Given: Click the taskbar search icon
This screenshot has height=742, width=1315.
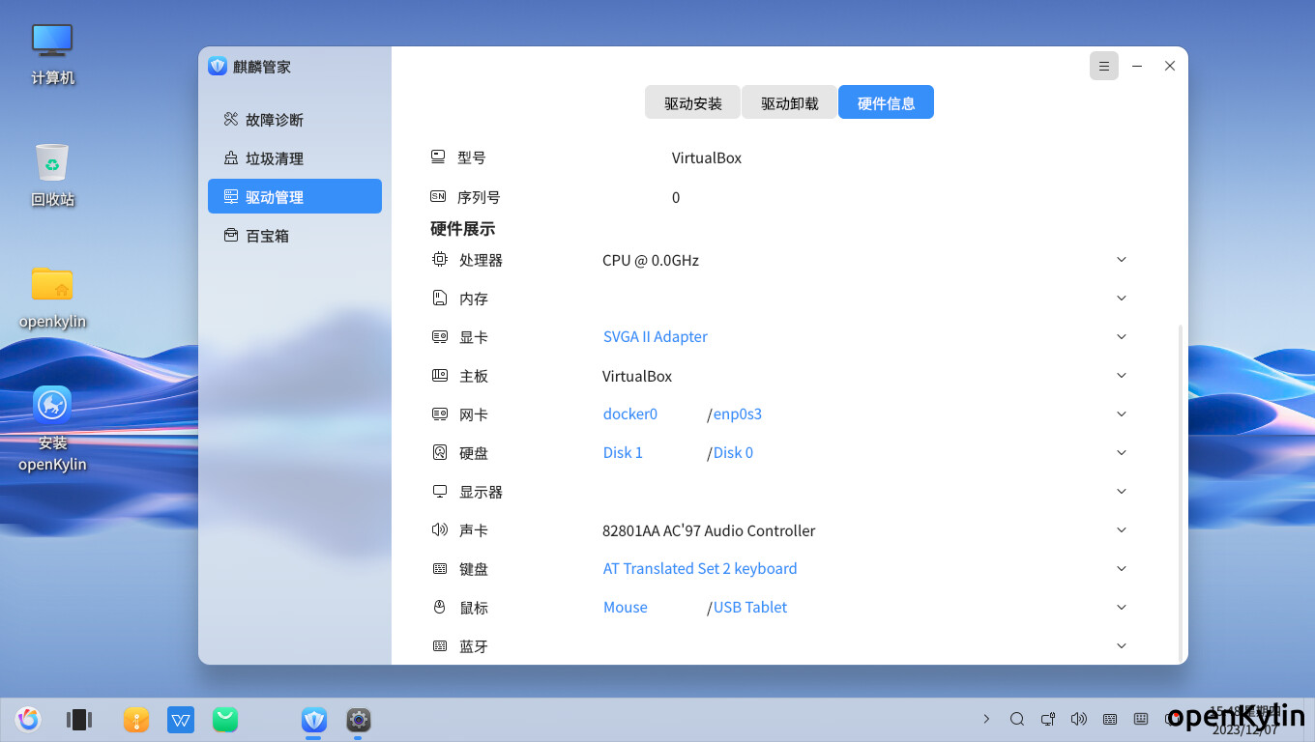Looking at the screenshot, I should point(1017,719).
